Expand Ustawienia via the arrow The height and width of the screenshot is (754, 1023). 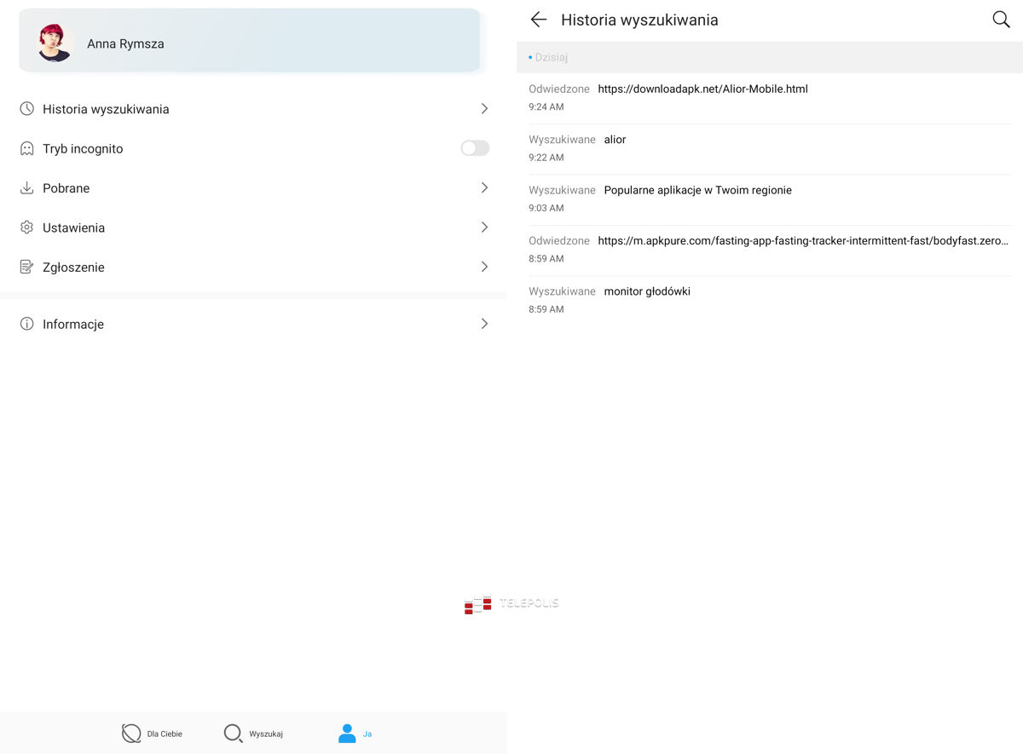(x=484, y=227)
